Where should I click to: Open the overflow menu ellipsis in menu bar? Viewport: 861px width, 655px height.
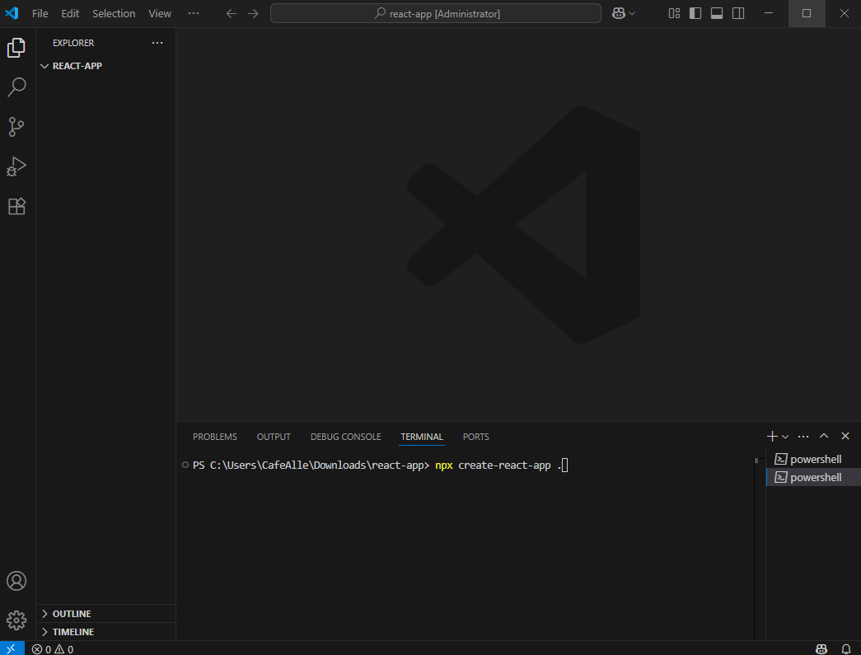tap(194, 13)
